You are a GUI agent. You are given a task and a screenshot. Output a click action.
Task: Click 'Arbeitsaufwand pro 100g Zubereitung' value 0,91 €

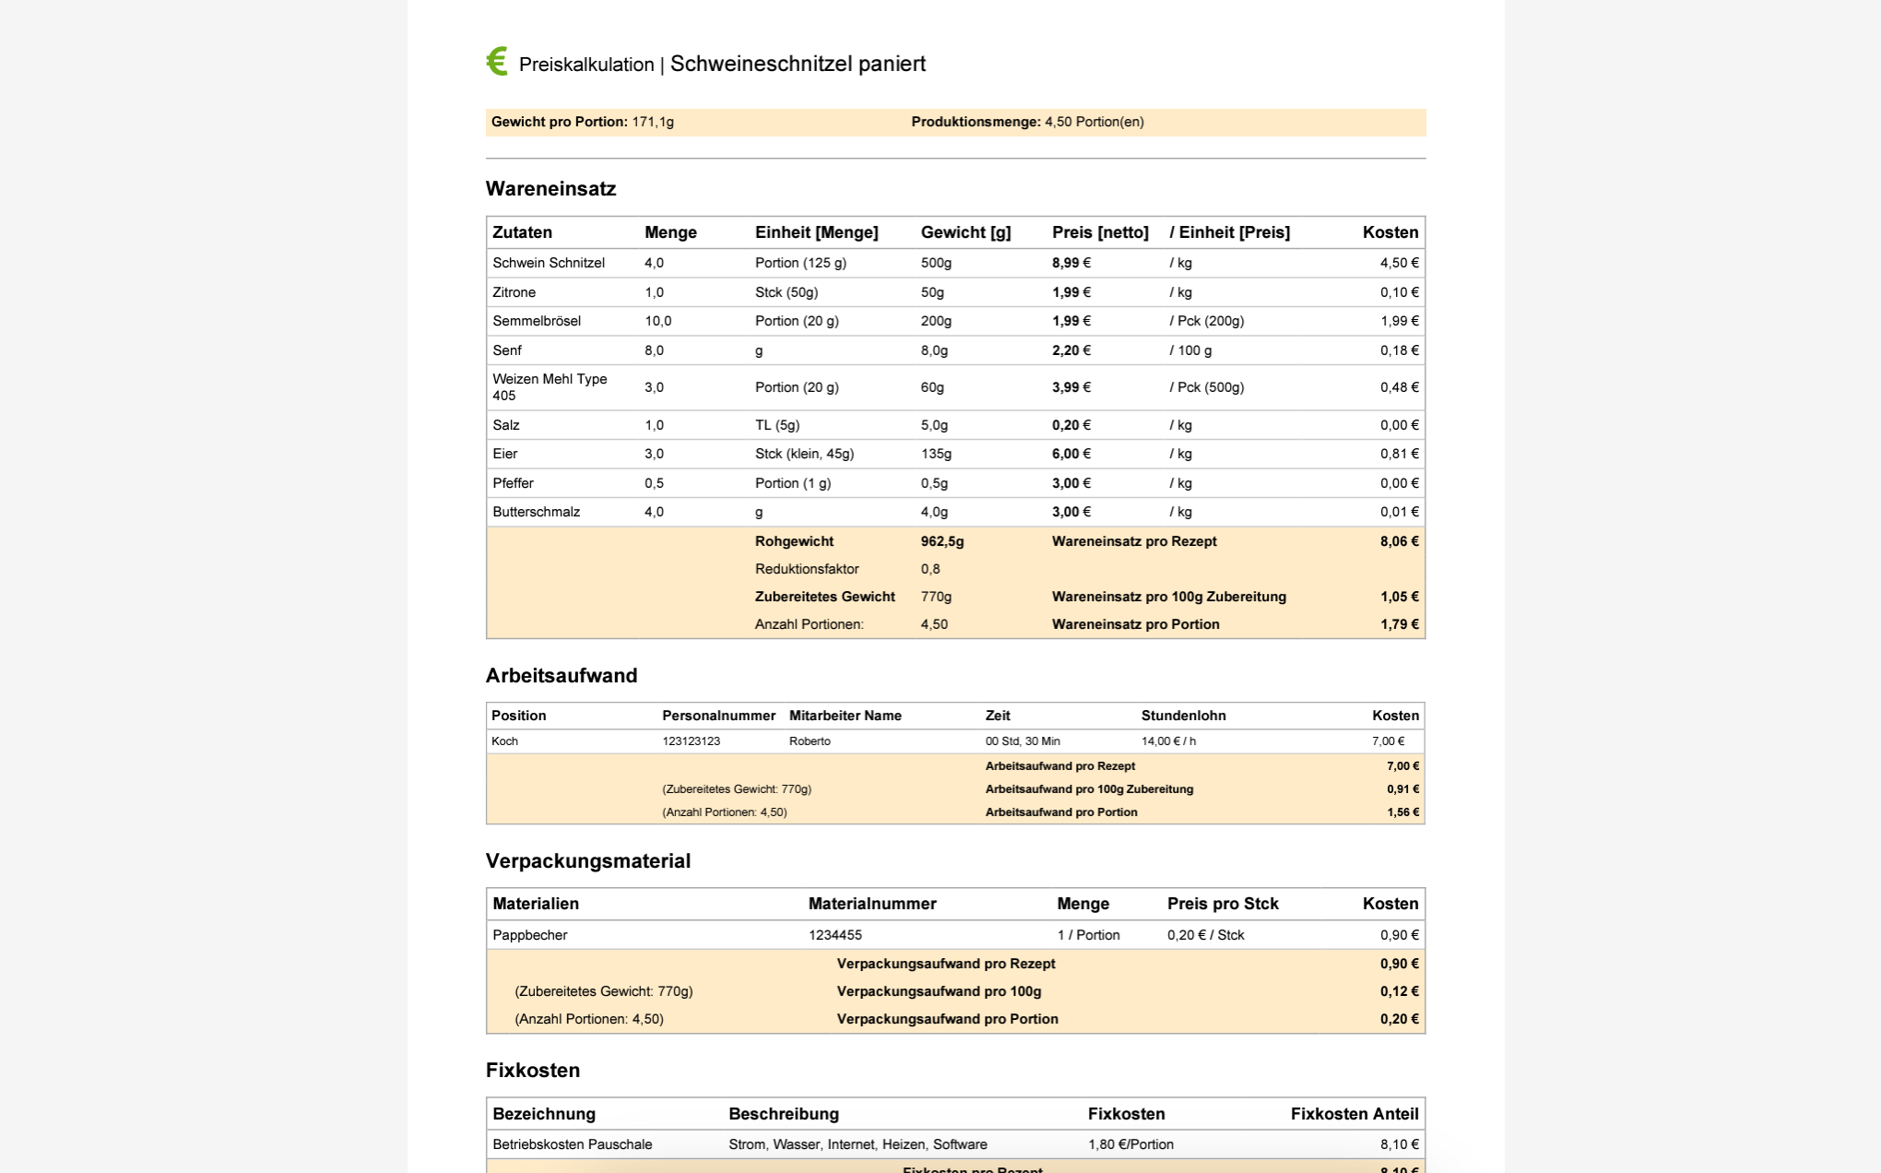[1402, 789]
